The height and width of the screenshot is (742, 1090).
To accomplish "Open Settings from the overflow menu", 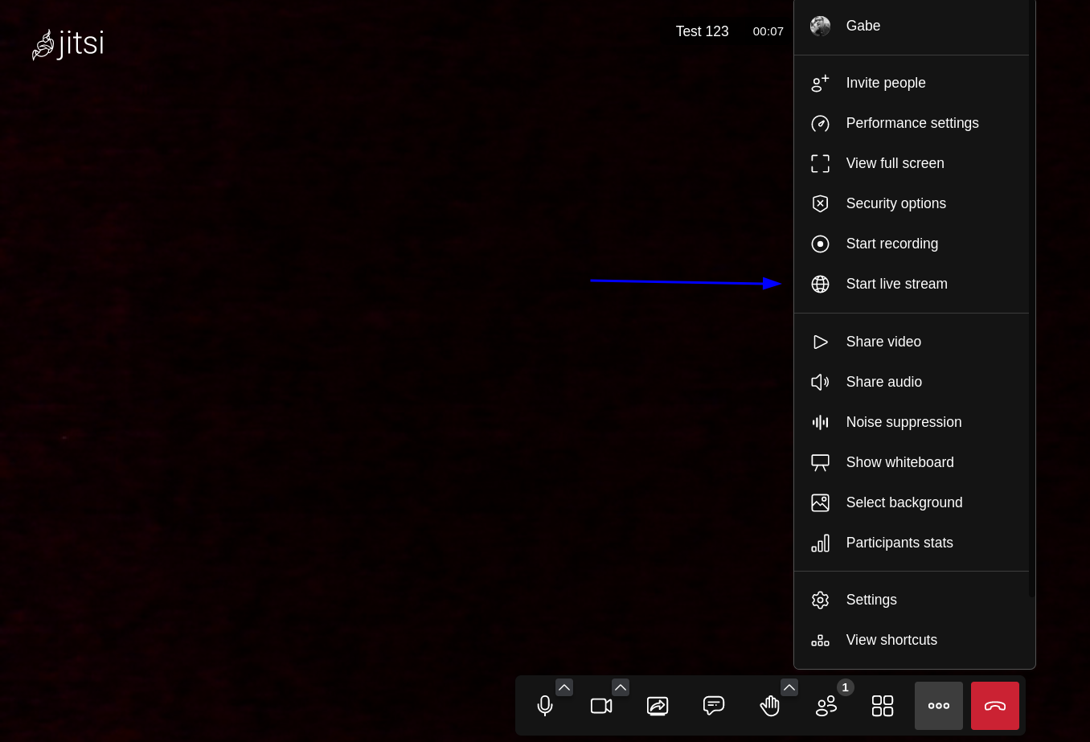I will click(871, 600).
